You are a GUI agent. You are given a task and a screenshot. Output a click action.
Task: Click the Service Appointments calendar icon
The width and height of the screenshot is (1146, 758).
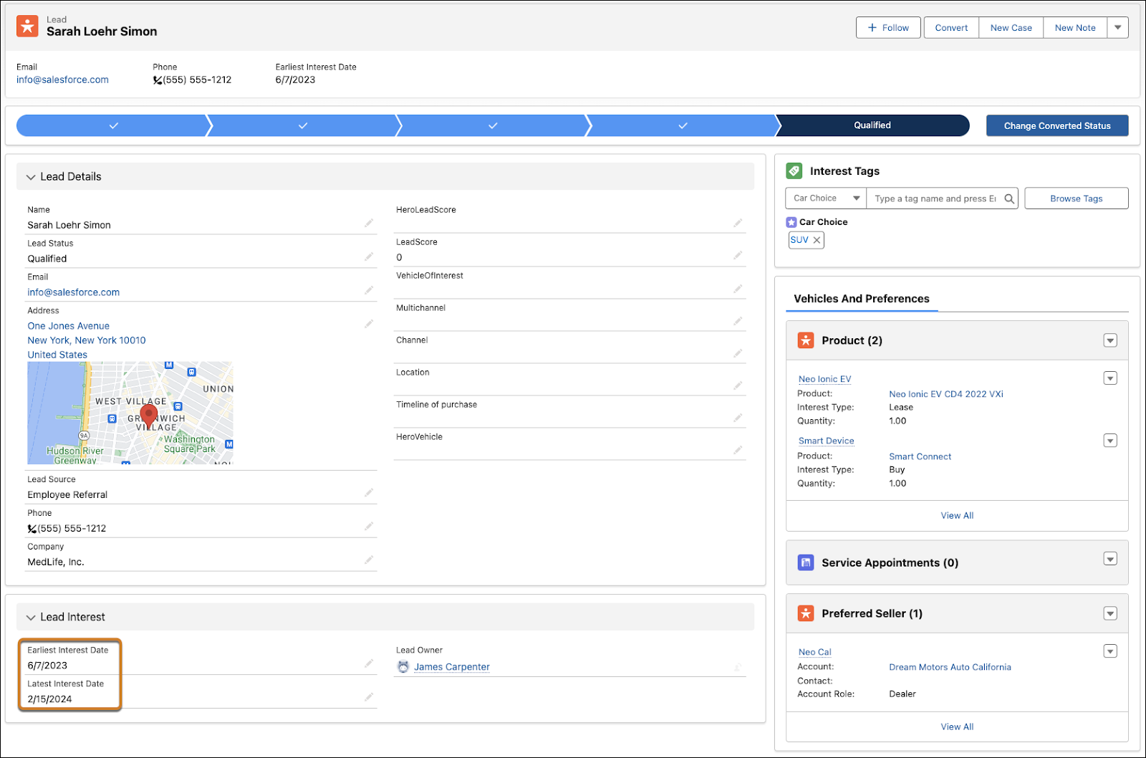click(x=806, y=562)
